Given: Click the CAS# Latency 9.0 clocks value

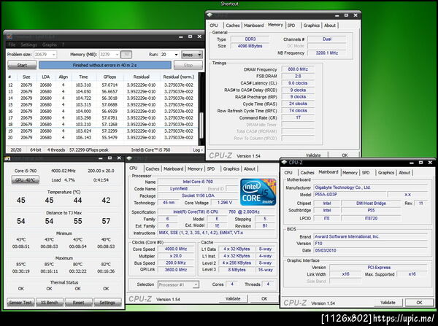Looking at the screenshot, I should pos(298,83).
